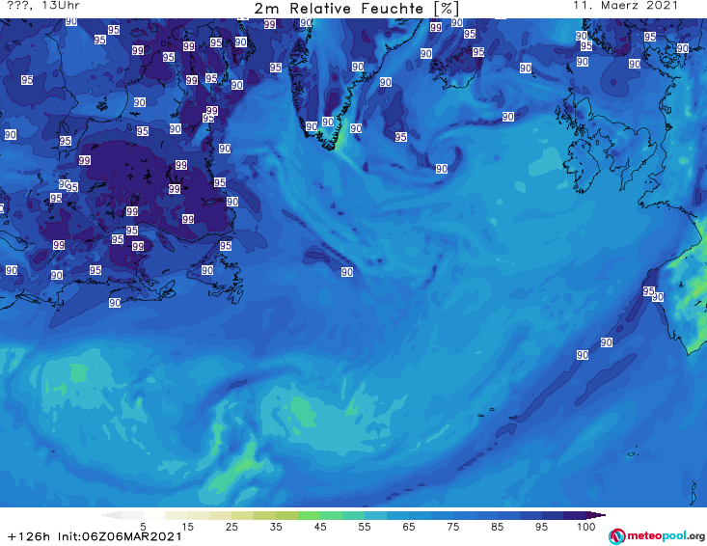Pick the color bar segment for 40–45%

309,515
